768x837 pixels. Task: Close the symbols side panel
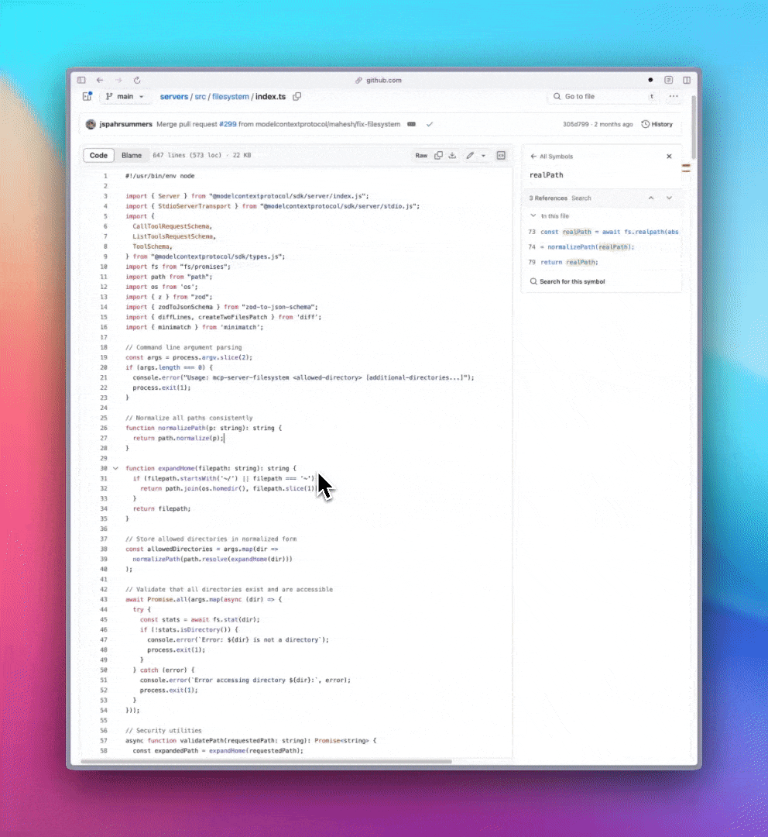coord(669,157)
